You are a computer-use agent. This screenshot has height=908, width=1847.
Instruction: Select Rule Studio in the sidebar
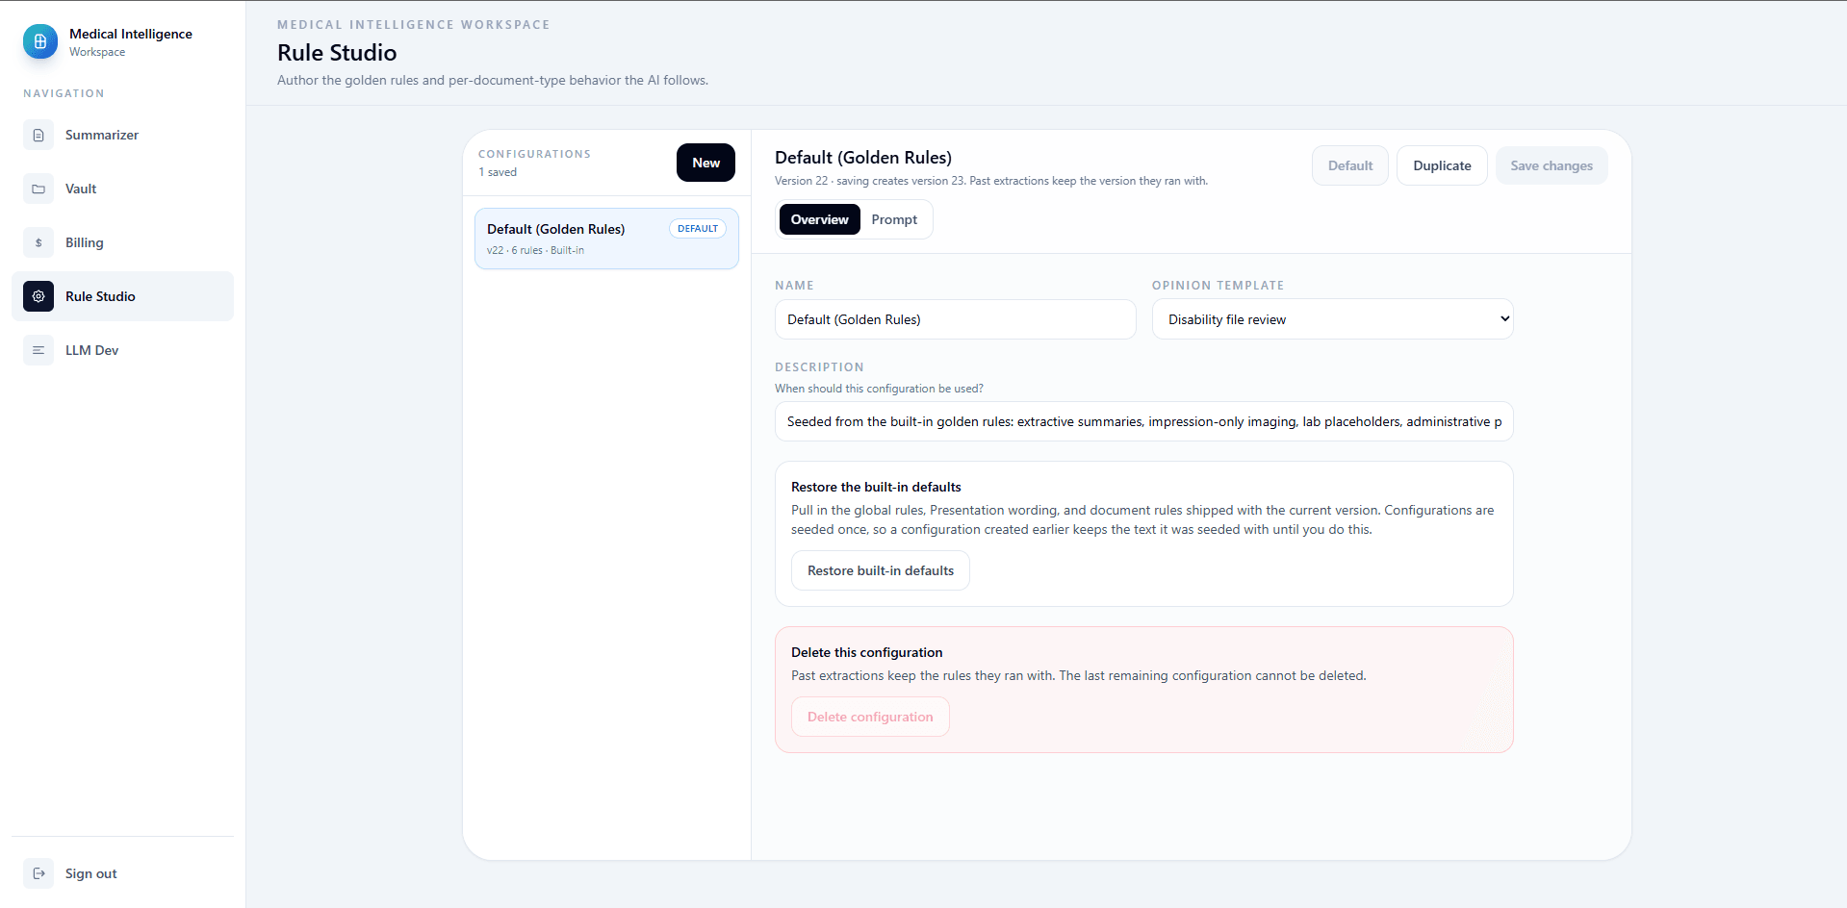click(x=123, y=296)
